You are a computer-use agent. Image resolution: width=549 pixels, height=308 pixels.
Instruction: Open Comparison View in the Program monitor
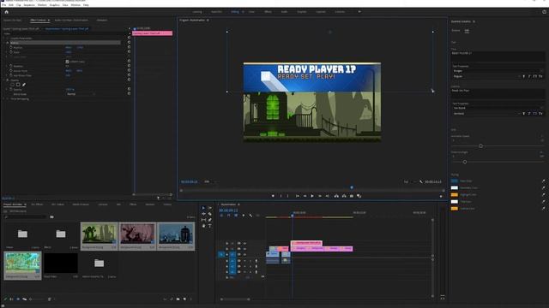(x=359, y=196)
